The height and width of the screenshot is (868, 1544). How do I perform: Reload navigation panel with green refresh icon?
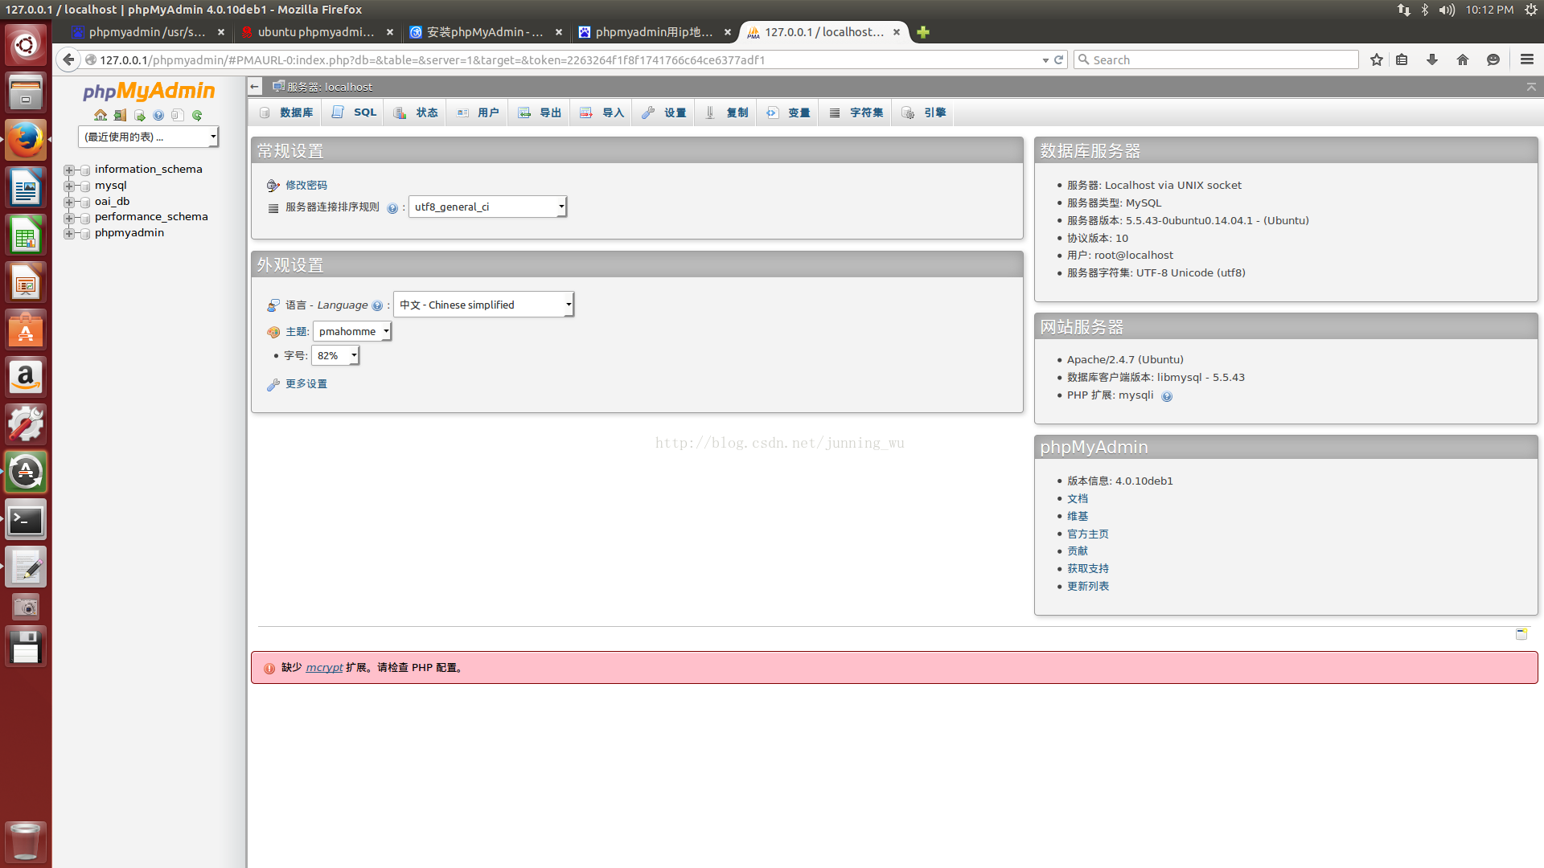pos(197,115)
